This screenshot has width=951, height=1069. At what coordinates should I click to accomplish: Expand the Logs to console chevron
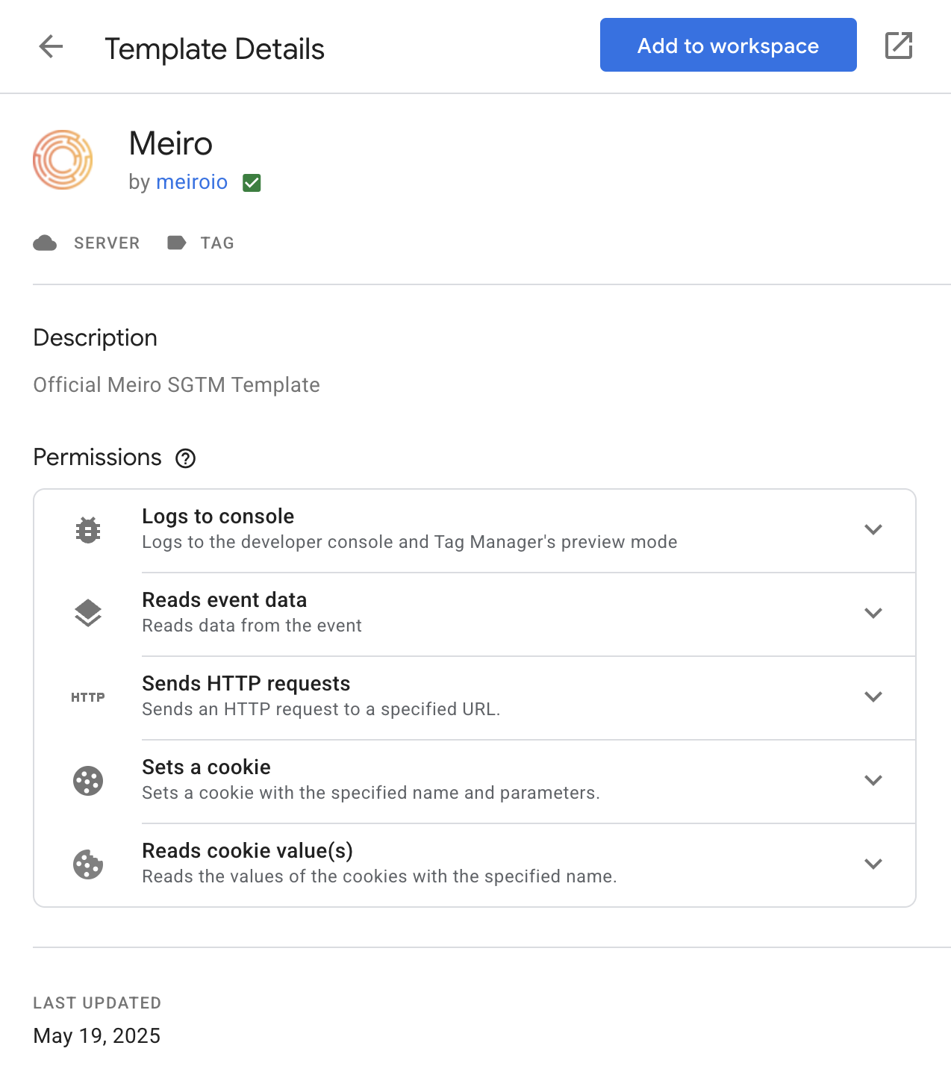pyautogui.click(x=873, y=529)
